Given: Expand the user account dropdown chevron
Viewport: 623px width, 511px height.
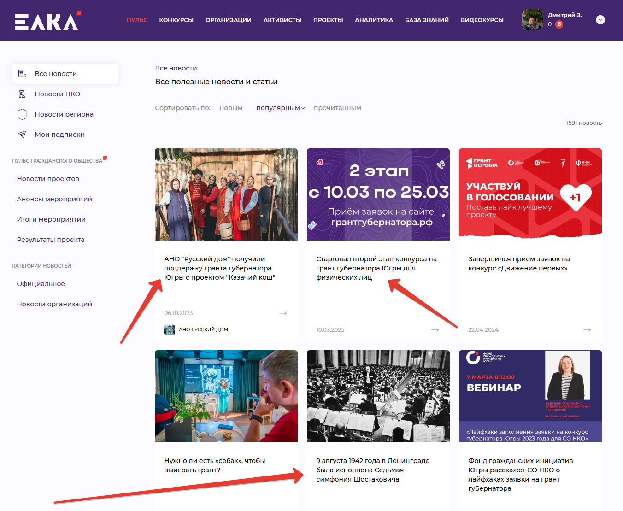Looking at the screenshot, I should point(600,20).
